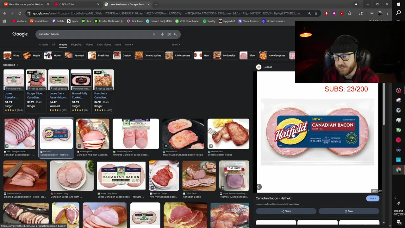Select the Videos search tab

[x=89, y=45]
